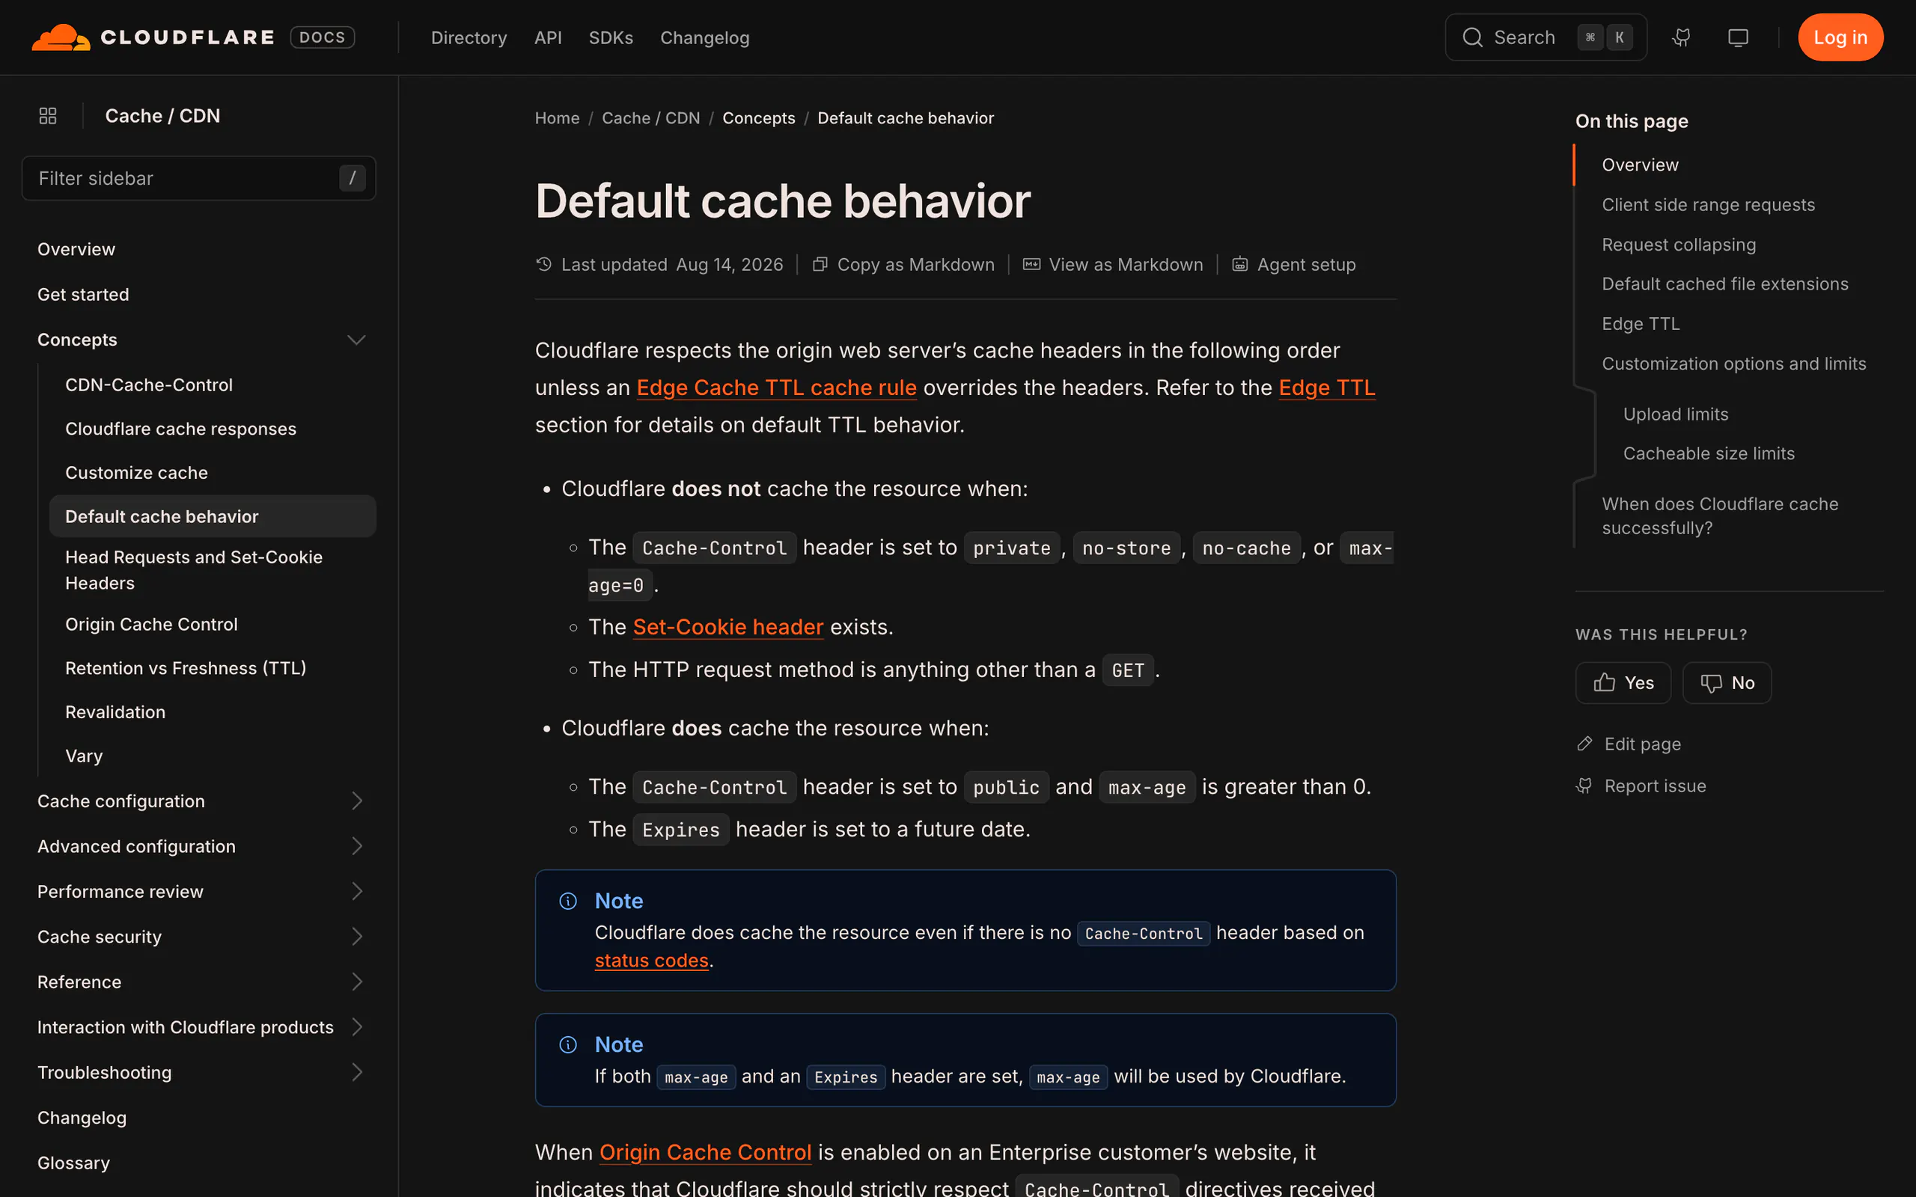
Task: Open the Edge TTL inline link
Action: click(x=1326, y=388)
